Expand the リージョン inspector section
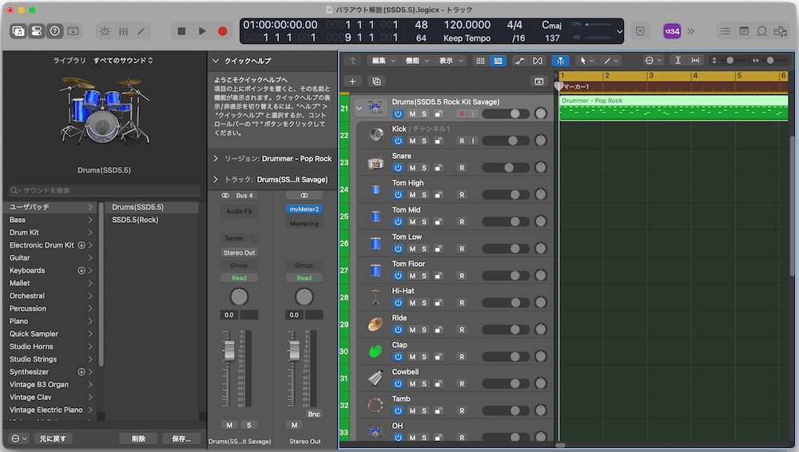Image resolution: width=799 pixels, height=452 pixels. click(x=216, y=159)
